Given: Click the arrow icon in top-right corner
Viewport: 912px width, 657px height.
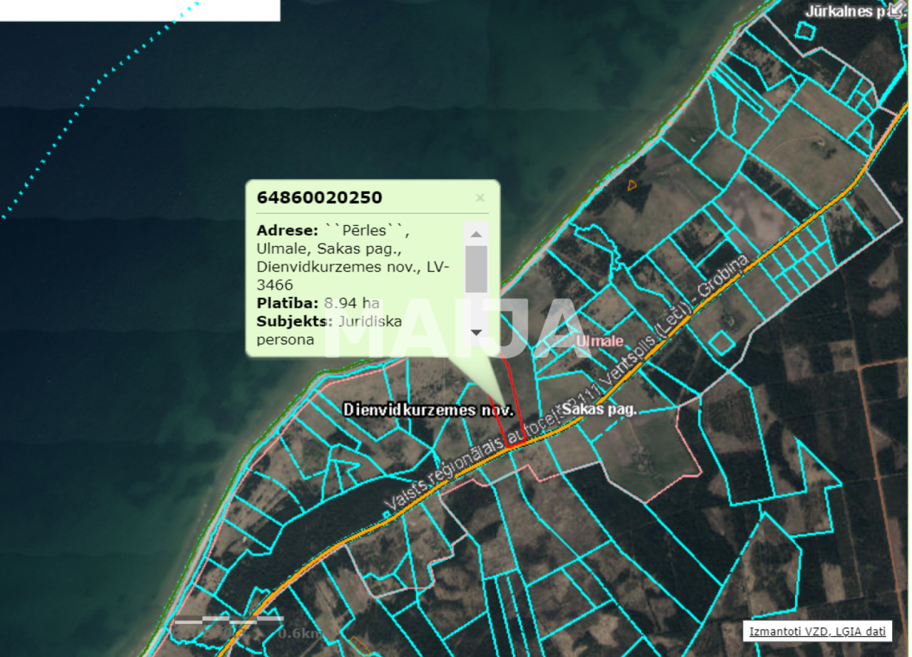Looking at the screenshot, I should pyautogui.click(x=896, y=9).
